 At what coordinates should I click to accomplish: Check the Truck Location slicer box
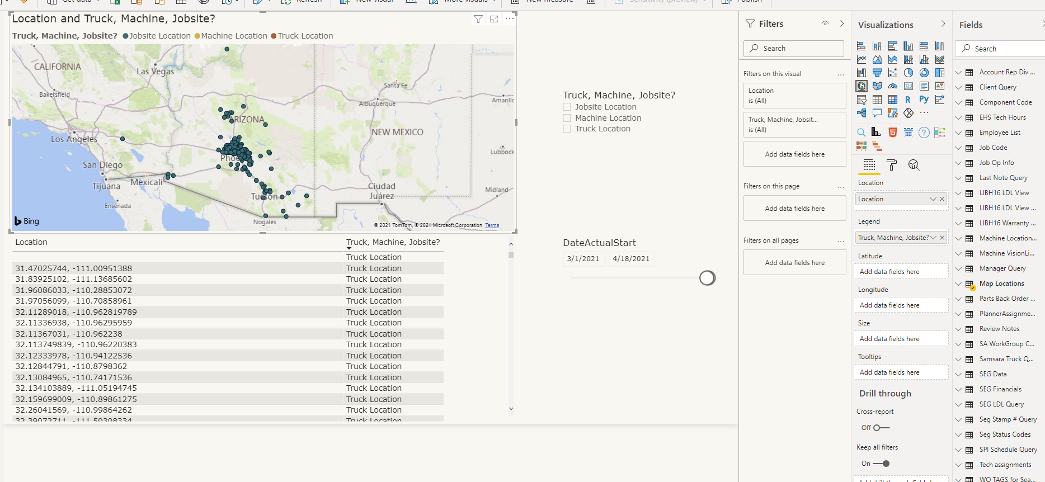pyautogui.click(x=567, y=129)
